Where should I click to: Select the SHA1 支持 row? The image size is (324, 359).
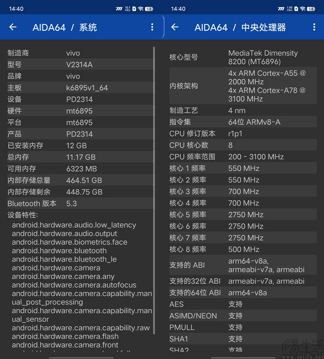(243, 339)
